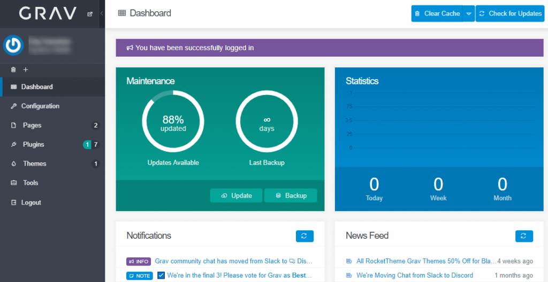Select Themes from the sidebar

(x=34, y=164)
